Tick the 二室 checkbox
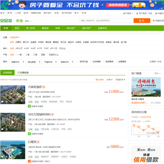The width and height of the screenshot is (164, 164). point(25,55)
